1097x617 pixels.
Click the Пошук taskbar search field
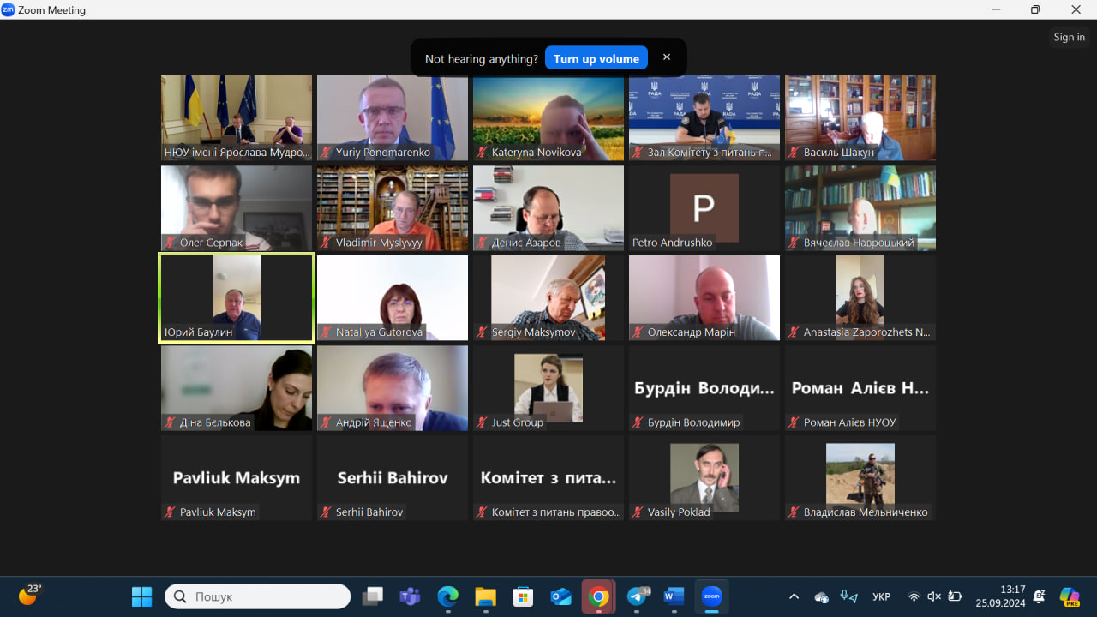pos(257,596)
